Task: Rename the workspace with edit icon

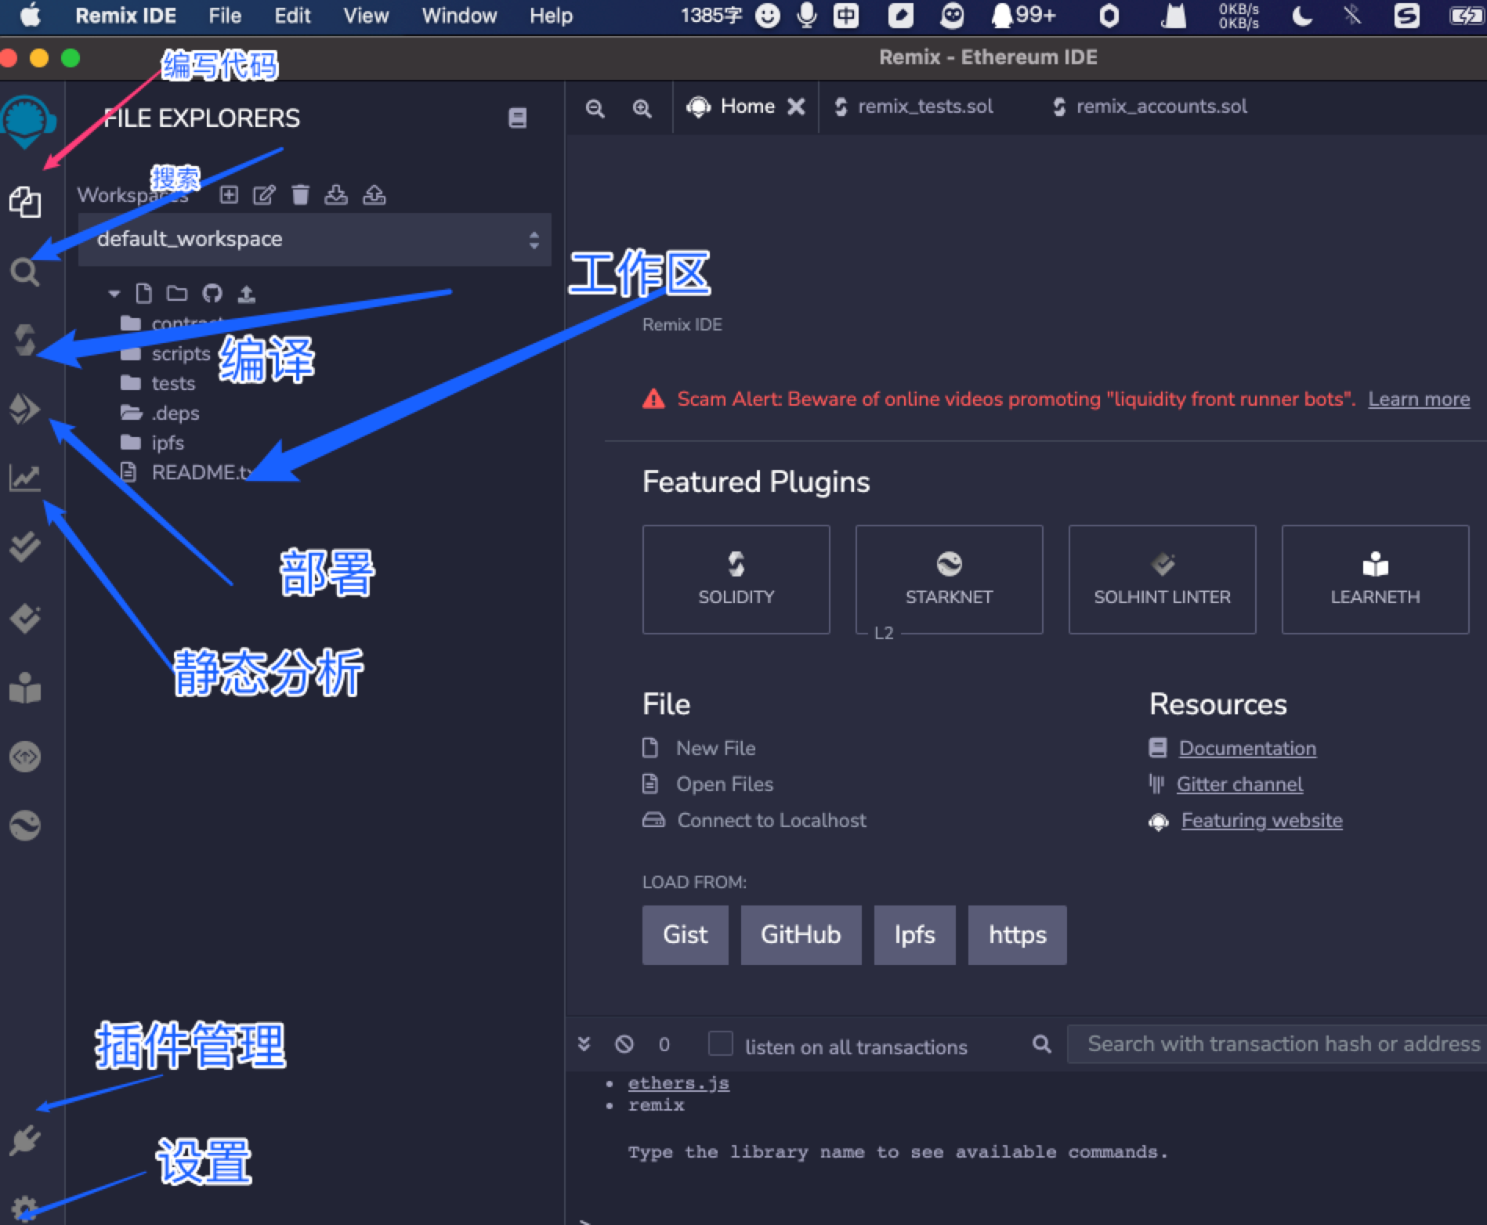Action: point(264,194)
